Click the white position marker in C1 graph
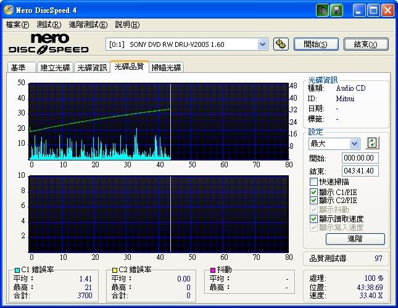Image resolution: width=398 pixels, height=308 pixels. coord(170,122)
